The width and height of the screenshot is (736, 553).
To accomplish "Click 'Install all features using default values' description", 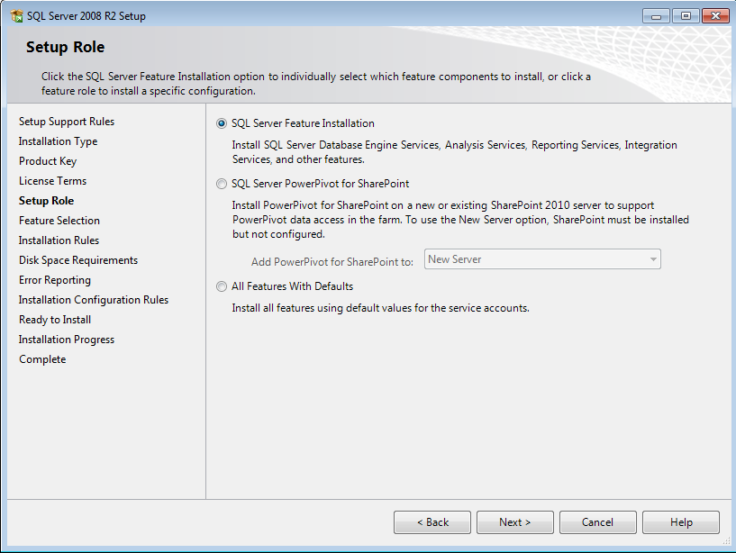I will [381, 308].
